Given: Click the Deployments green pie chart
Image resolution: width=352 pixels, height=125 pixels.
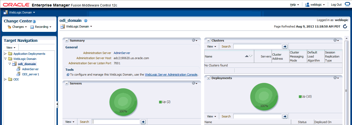Looking at the screenshot, I should [264, 97].
